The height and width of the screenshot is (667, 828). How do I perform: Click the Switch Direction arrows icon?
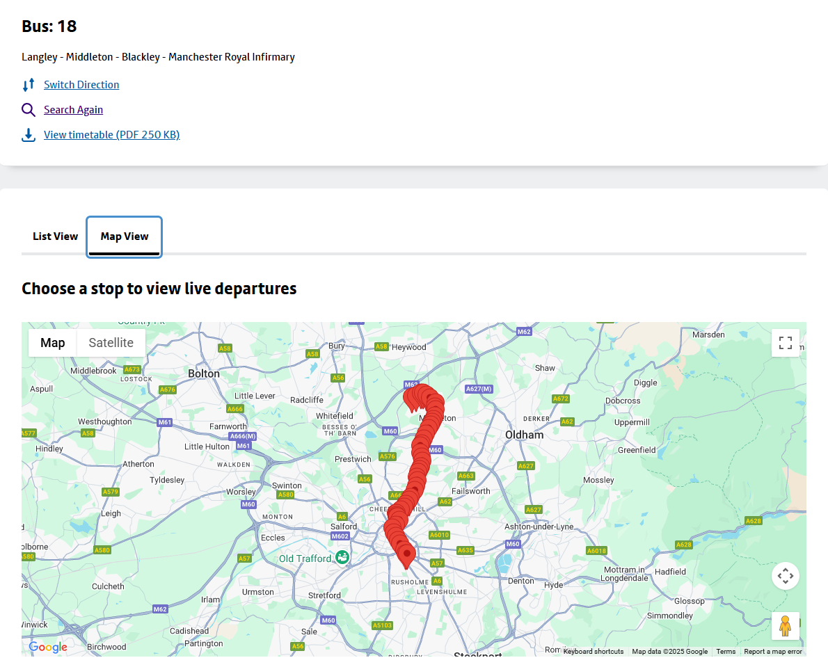click(29, 84)
